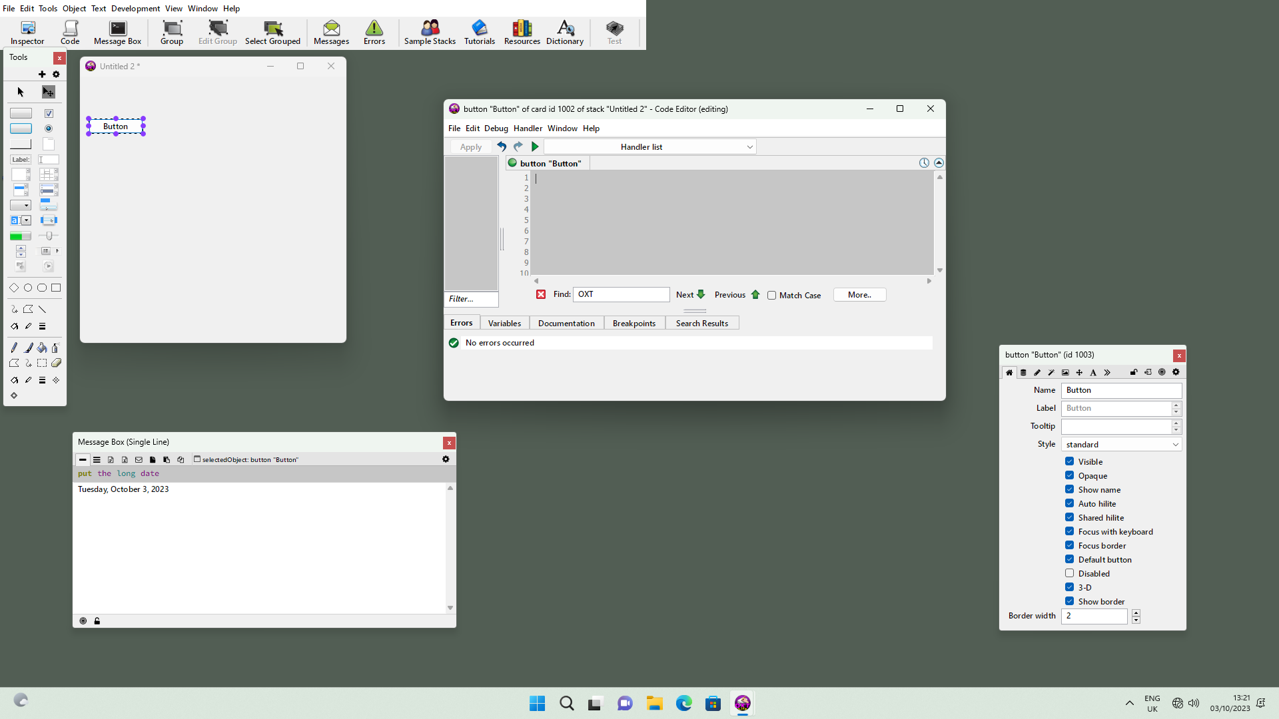The image size is (1279, 719).
Task: Increase the Border width stepper
Action: click(1136, 612)
